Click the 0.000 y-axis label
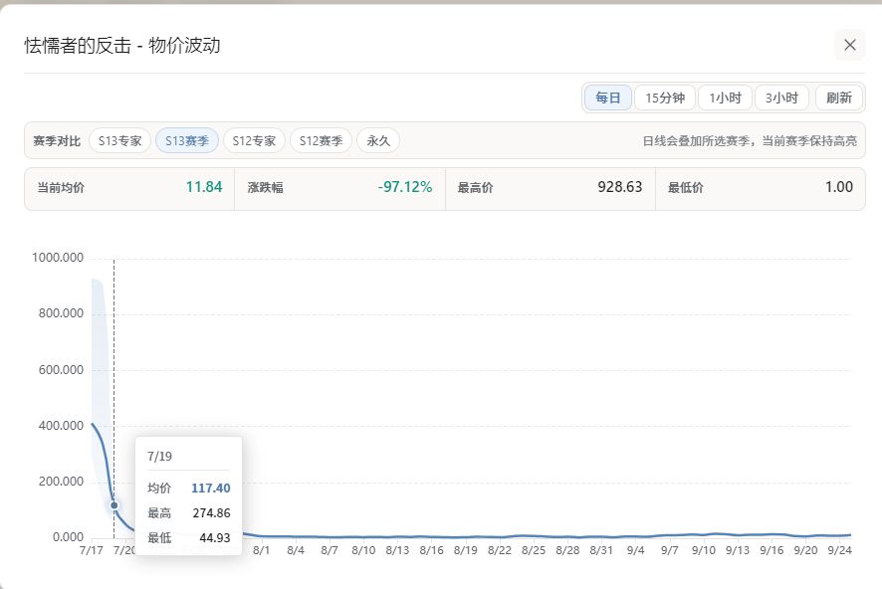This screenshot has height=589, width=882. [68, 537]
